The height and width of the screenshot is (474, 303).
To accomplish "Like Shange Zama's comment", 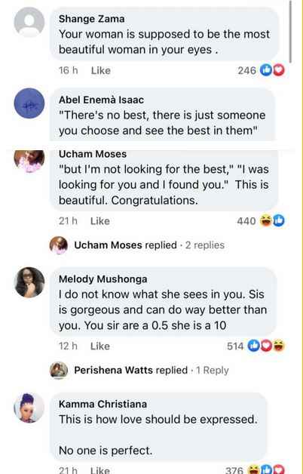I will tap(101, 70).
